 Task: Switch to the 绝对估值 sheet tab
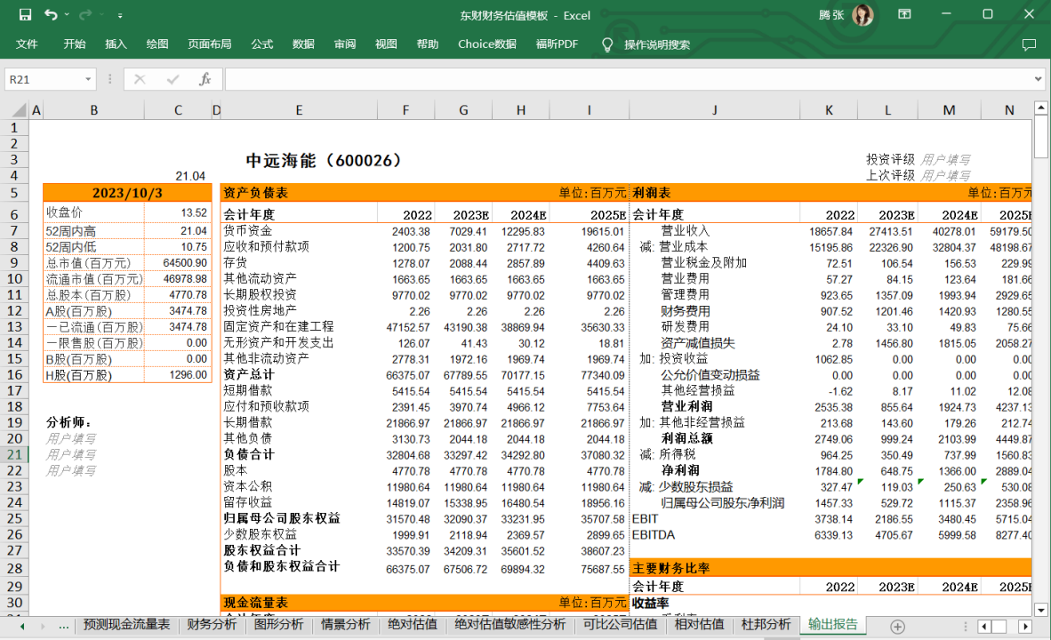(413, 625)
